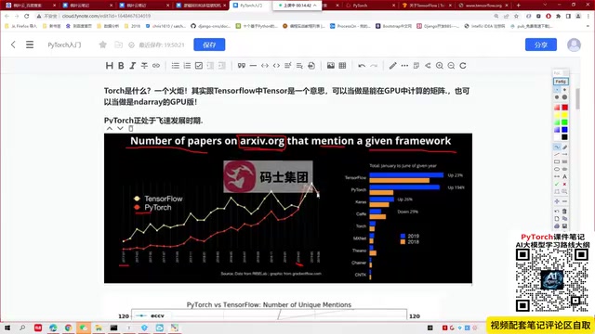Screen dimensions: 595x334
Task: Insert a task checkbox list
Action: tap(199, 66)
